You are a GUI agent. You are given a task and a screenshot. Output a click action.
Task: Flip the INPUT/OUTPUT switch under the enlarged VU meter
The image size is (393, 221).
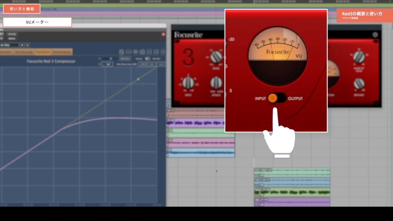pos(277,98)
